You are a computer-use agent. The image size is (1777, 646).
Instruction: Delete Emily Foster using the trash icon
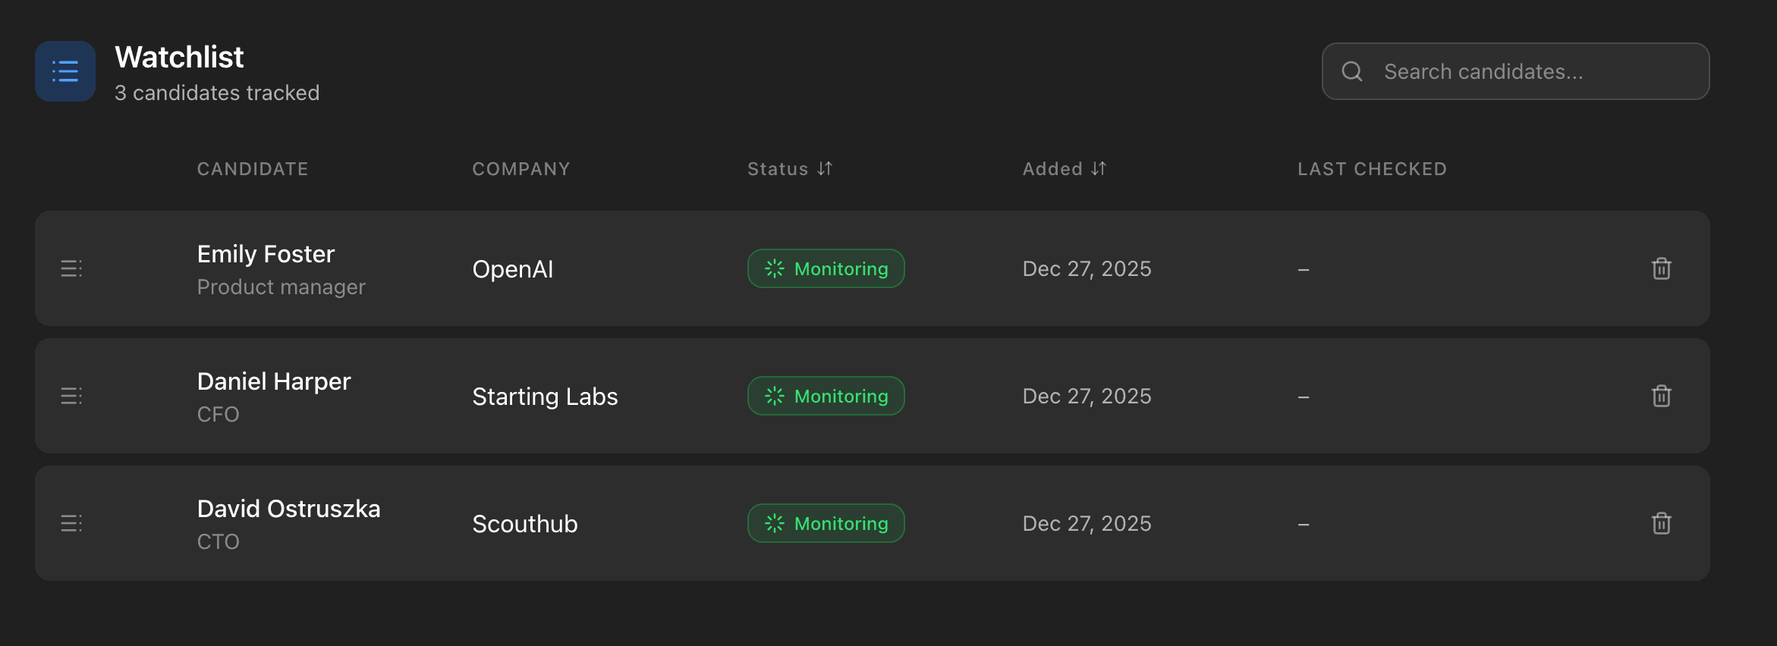[x=1661, y=268]
